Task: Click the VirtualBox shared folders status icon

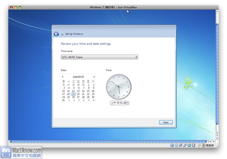Action: click(189, 145)
